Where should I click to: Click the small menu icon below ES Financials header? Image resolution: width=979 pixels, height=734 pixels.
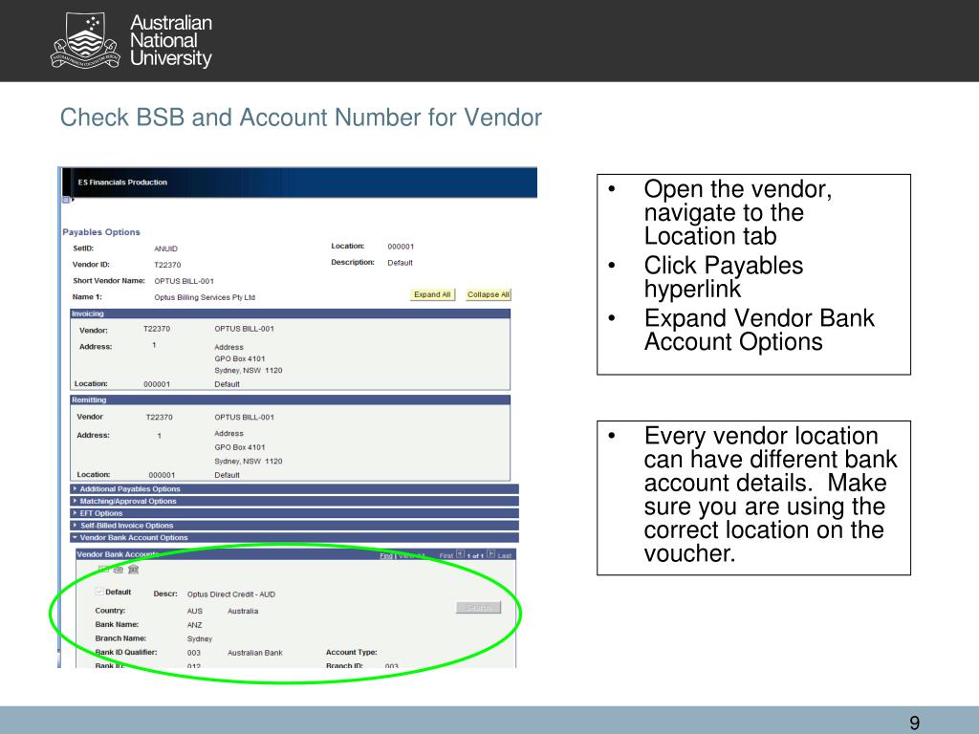tap(66, 201)
